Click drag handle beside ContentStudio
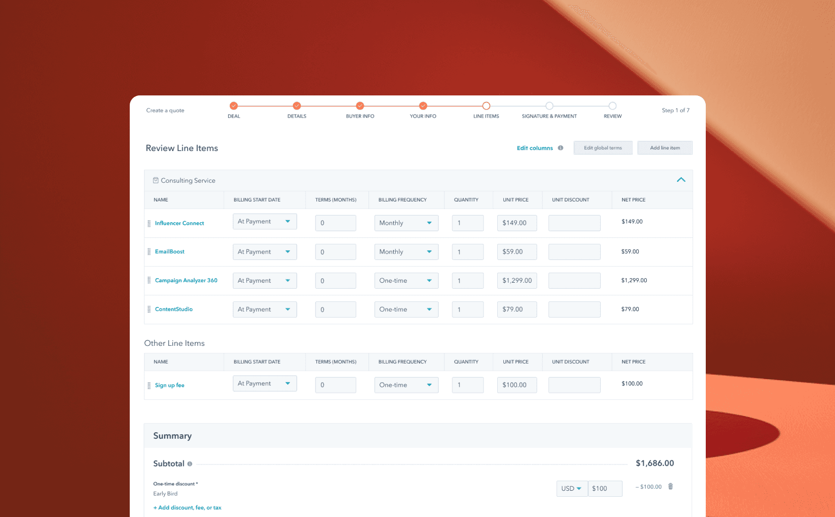The width and height of the screenshot is (835, 517). click(149, 309)
